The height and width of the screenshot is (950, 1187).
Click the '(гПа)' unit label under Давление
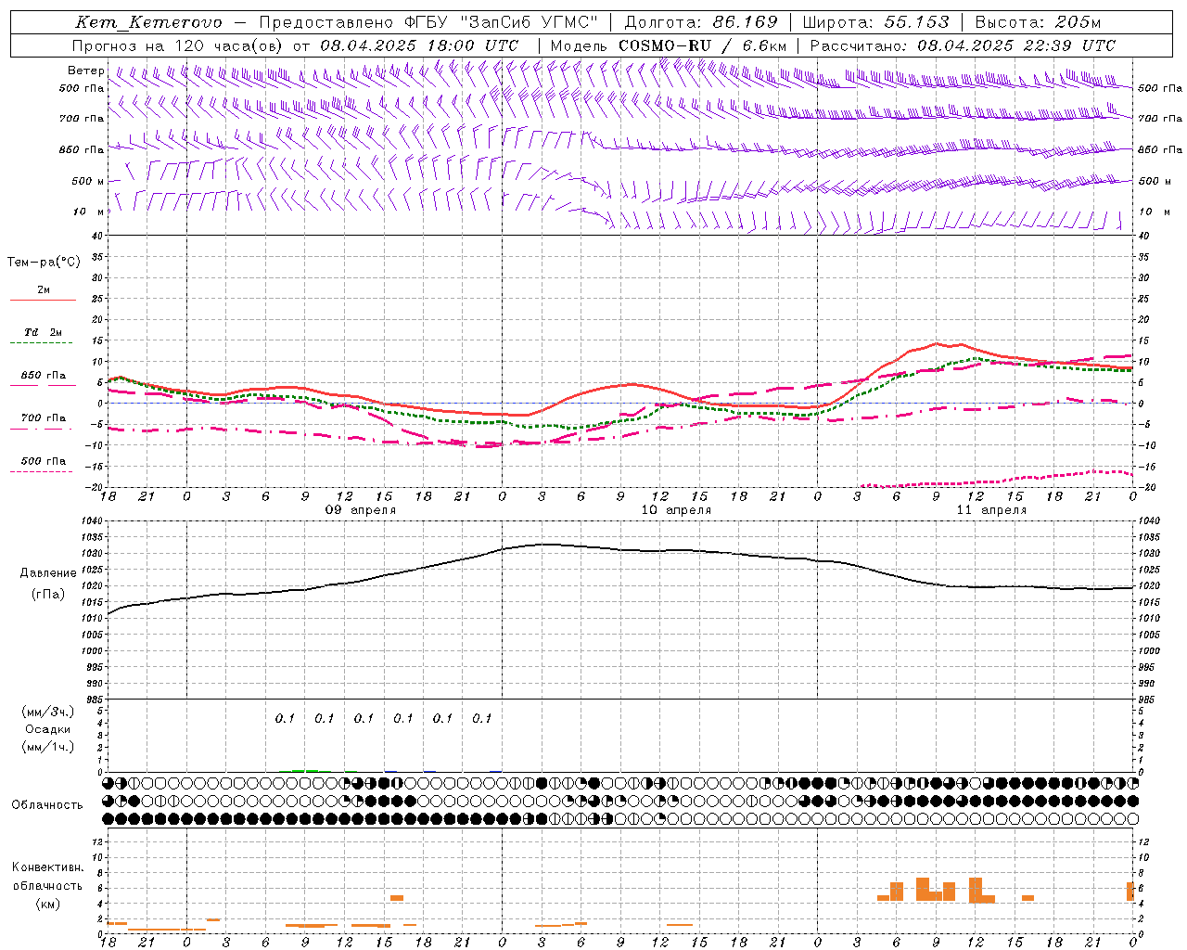48,595
